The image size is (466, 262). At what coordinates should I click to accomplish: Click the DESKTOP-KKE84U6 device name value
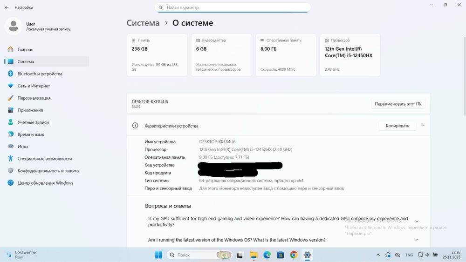point(217,141)
